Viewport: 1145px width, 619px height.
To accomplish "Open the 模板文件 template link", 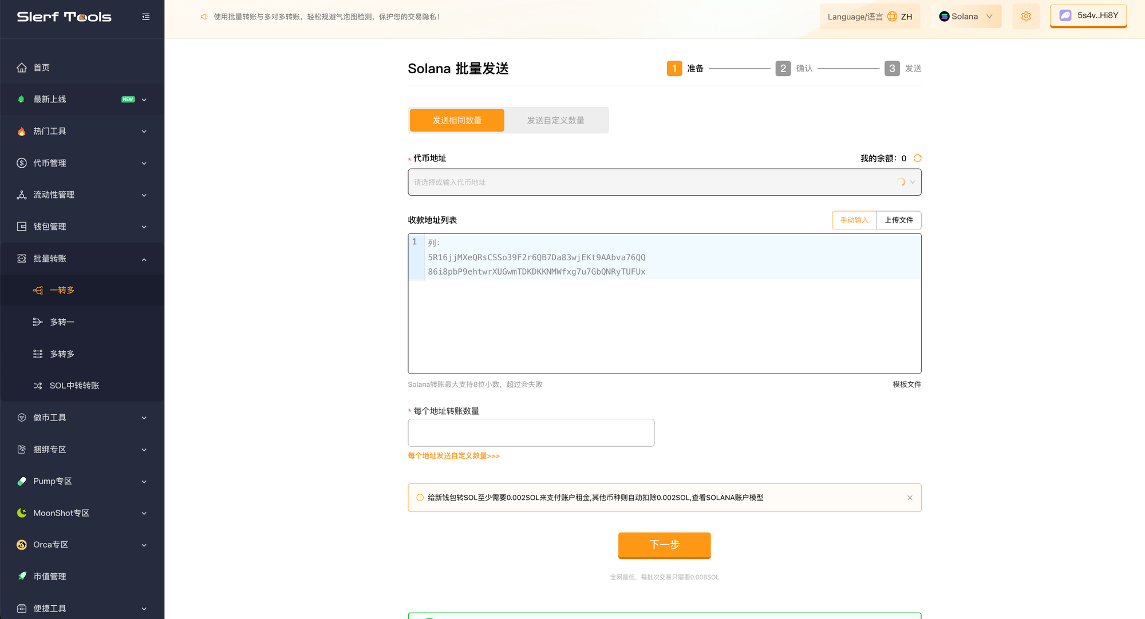I will tap(907, 384).
